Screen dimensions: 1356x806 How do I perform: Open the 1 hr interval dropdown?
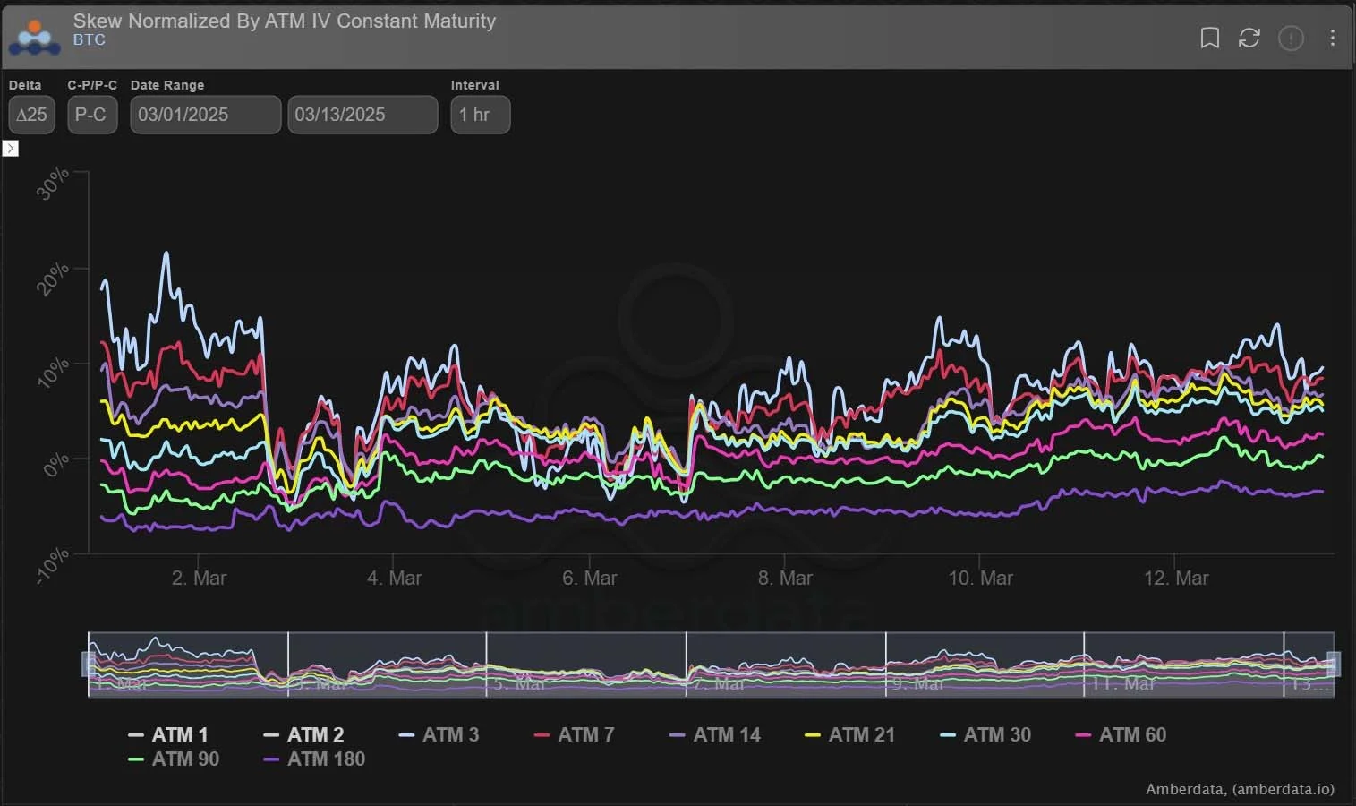[x=481, y=115]
